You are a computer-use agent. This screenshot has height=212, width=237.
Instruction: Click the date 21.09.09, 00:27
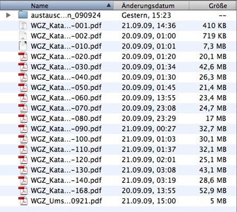149,129
